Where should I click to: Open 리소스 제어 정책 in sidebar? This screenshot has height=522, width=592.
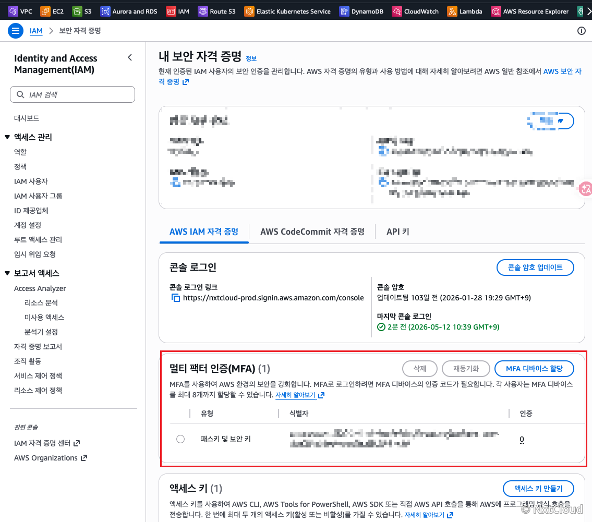tap(38, 390)
